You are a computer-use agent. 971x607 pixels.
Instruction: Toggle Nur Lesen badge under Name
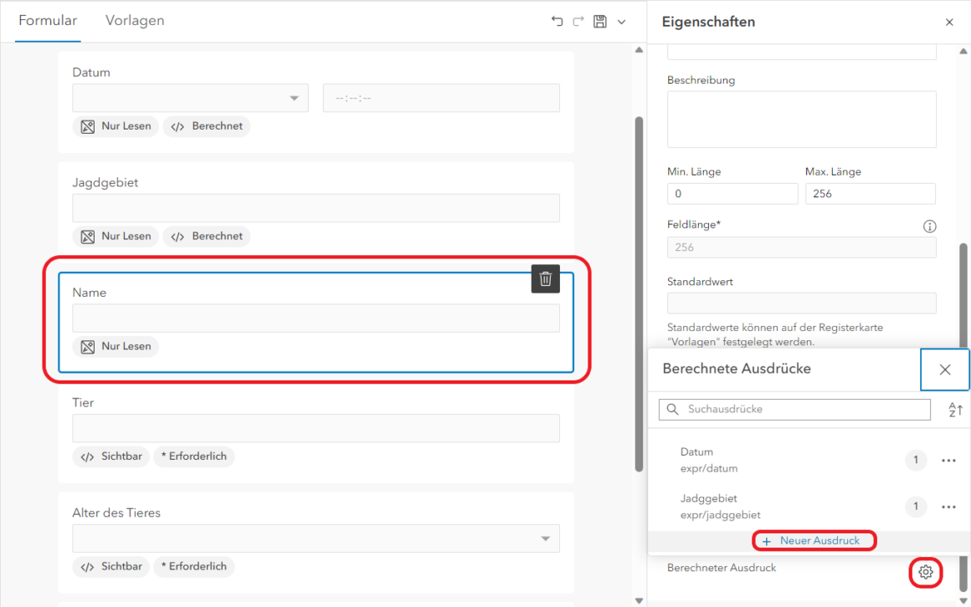pos(116,346)
